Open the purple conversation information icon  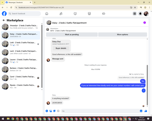(x=144, y=23)
